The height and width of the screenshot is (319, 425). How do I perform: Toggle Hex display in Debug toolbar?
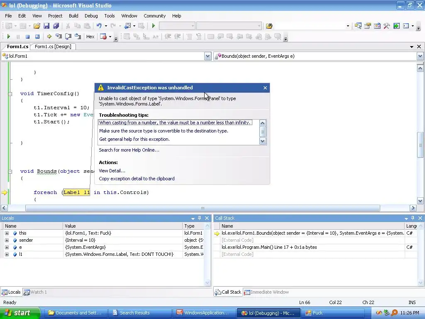click(90, 37)
